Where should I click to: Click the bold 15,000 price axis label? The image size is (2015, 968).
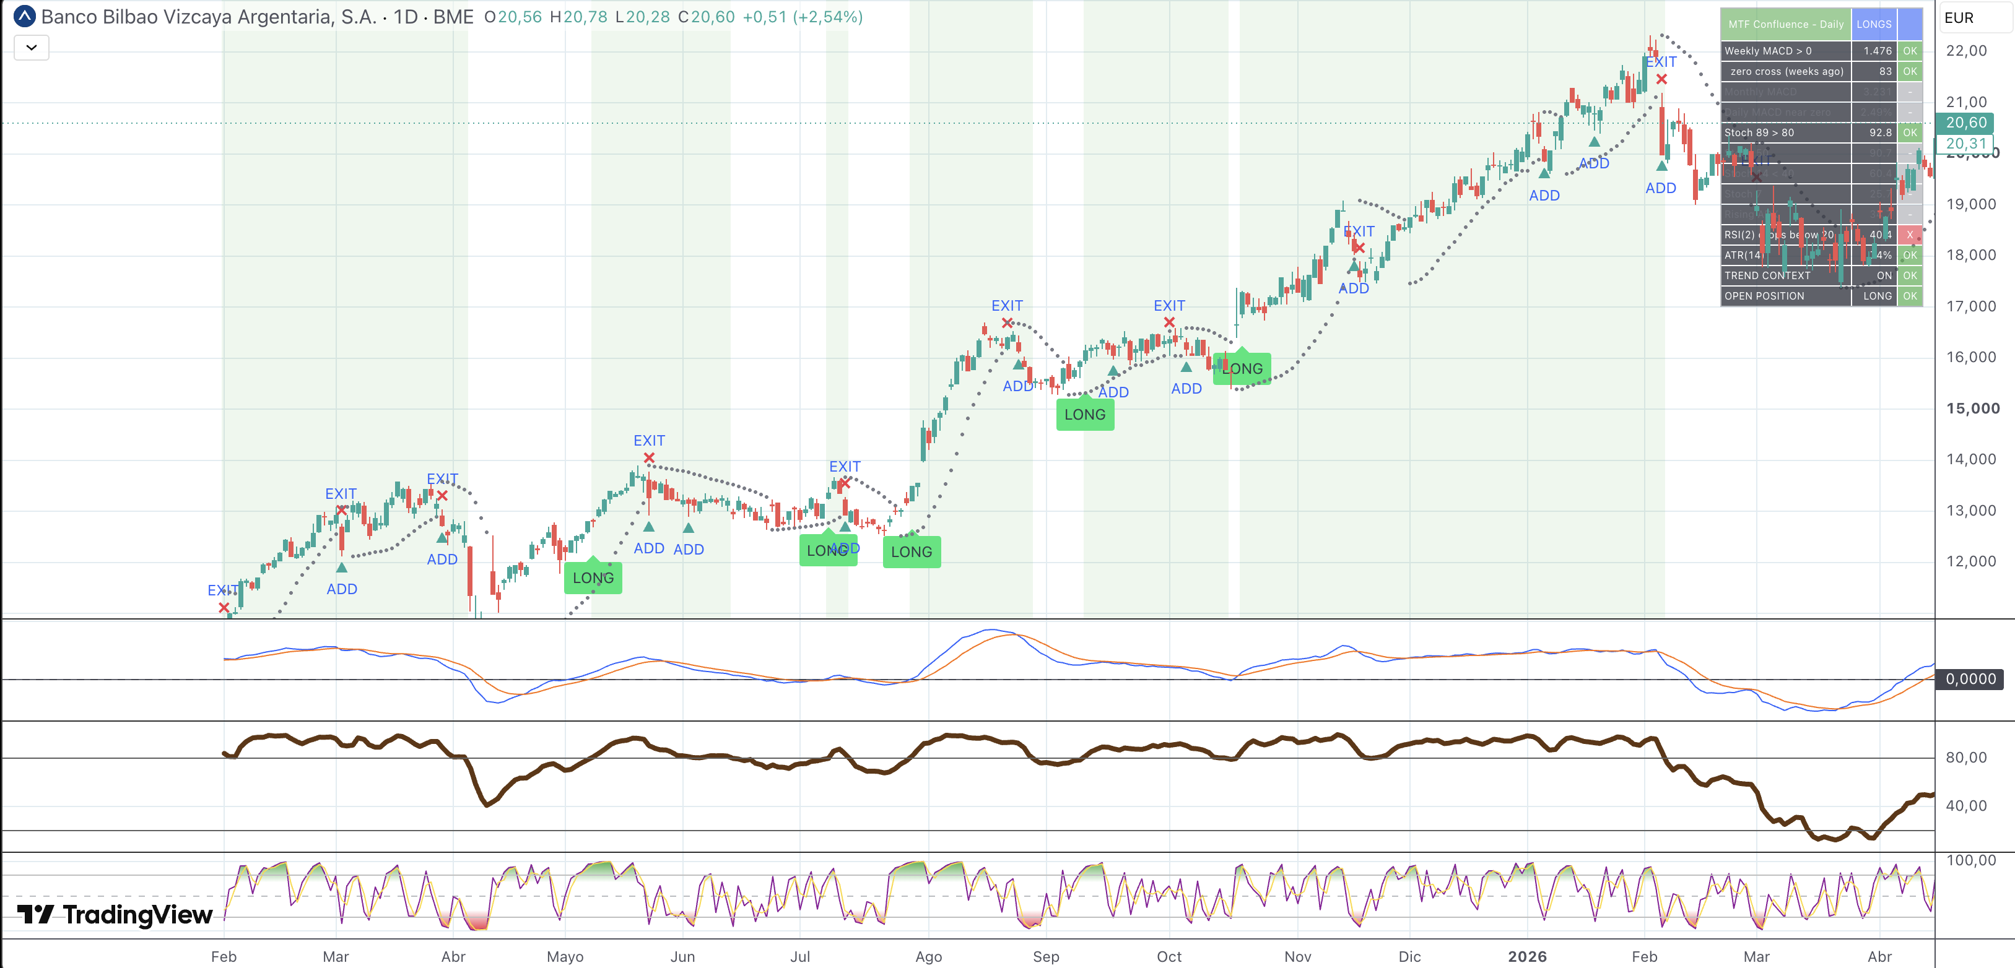1973,408
